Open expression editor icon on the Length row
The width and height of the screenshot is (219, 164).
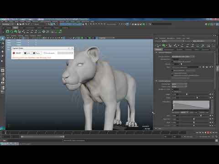tap(210, 94)
